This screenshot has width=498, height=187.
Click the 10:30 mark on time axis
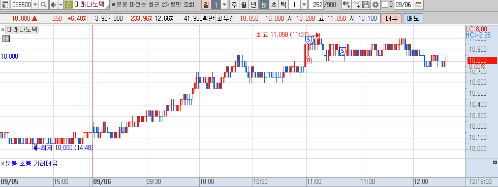click(x=260, y=182)
